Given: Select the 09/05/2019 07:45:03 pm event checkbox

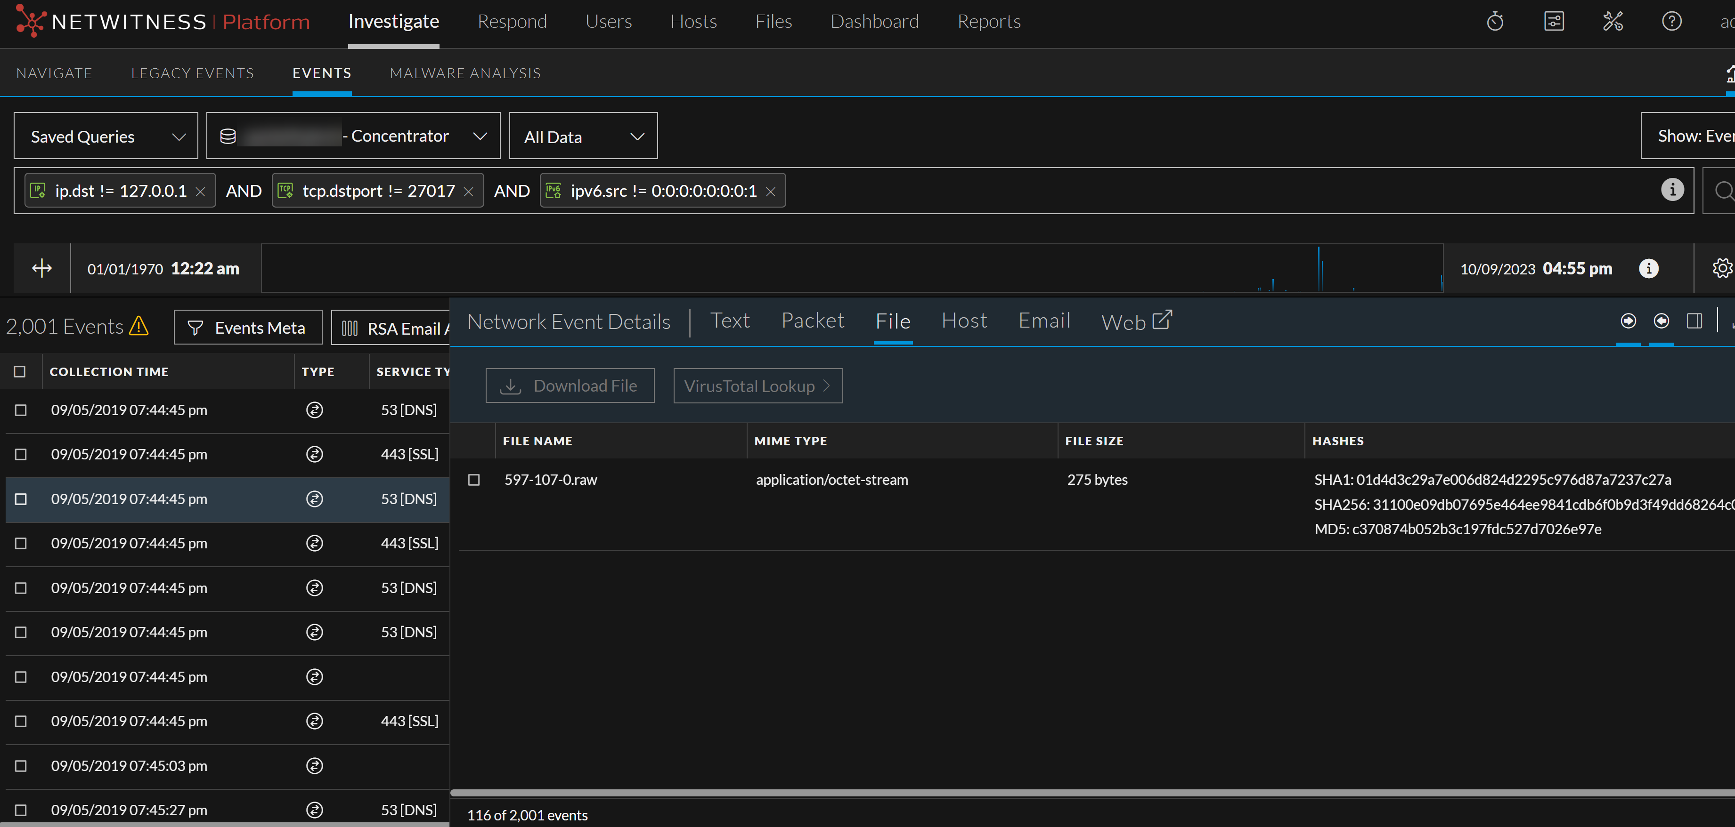Looking at the screenshot, I should (x=21, y=766).
